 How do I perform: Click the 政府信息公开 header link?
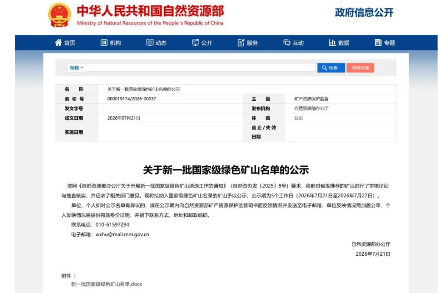[x=364, y=13]
